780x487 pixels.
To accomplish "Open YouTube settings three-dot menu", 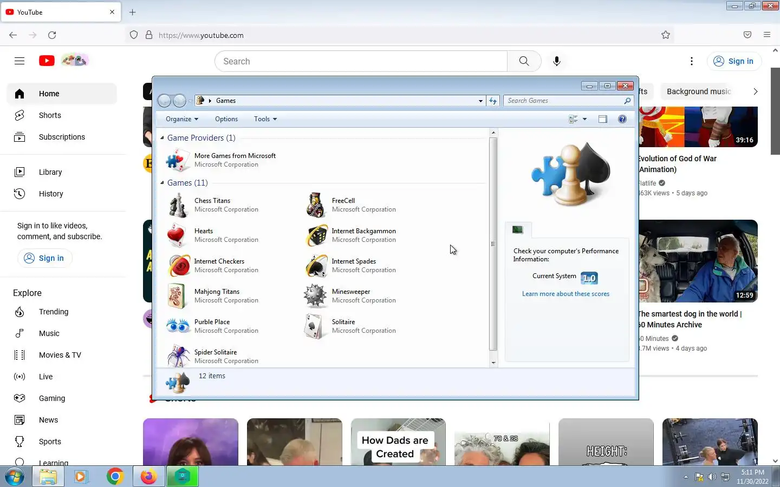I will click(692, 61).
